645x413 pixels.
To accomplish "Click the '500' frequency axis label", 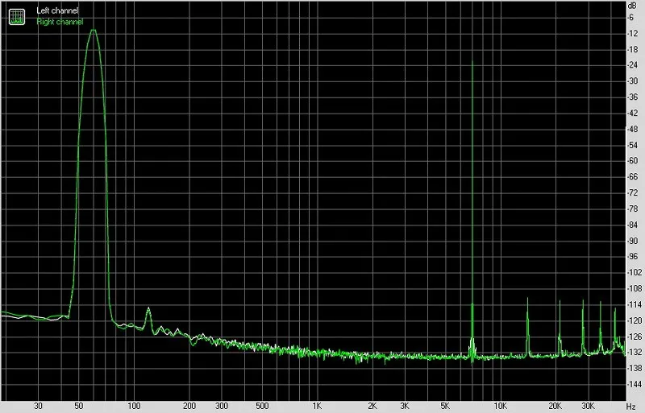I will click(x=262, y=406).
